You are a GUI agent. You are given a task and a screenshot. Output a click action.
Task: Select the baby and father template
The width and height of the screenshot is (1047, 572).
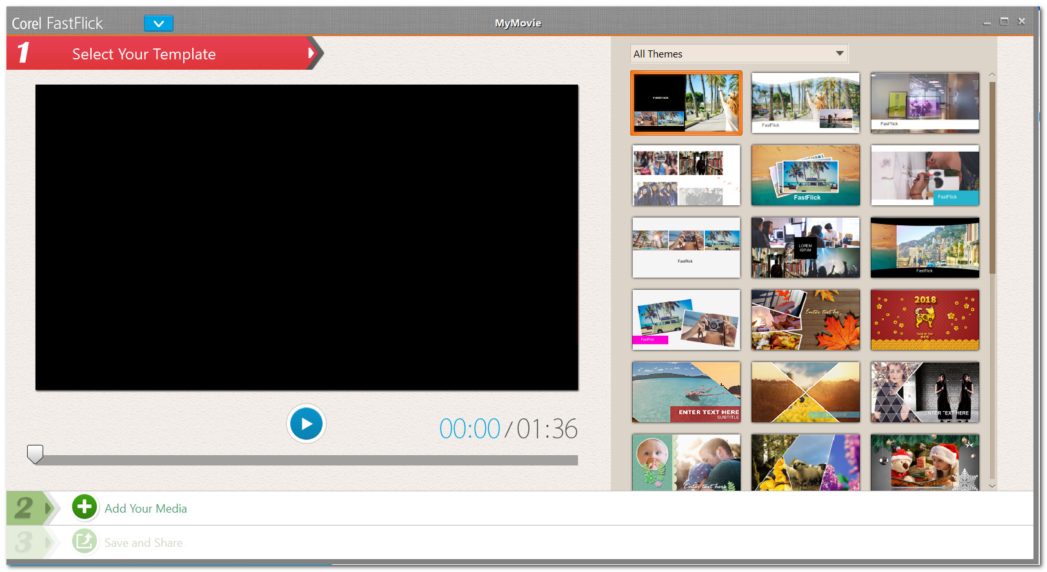click(x=686, y=462)
